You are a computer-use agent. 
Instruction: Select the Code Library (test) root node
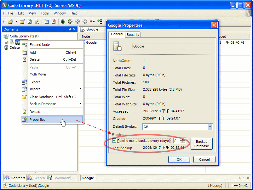click(24, 36)
